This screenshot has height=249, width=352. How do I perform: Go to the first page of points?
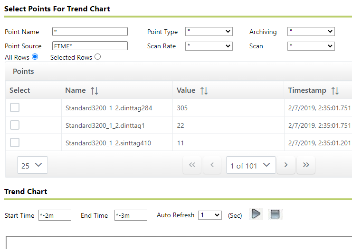click(x=192, y=165)
